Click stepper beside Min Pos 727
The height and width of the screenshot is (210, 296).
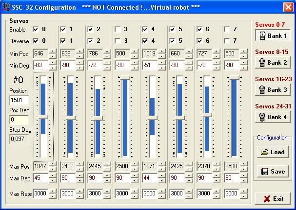pyautogui.click(x=217, y=53)
